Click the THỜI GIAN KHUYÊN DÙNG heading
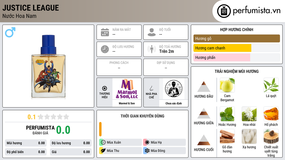Viewport: 285px width, 160px height. coord(142,116)
